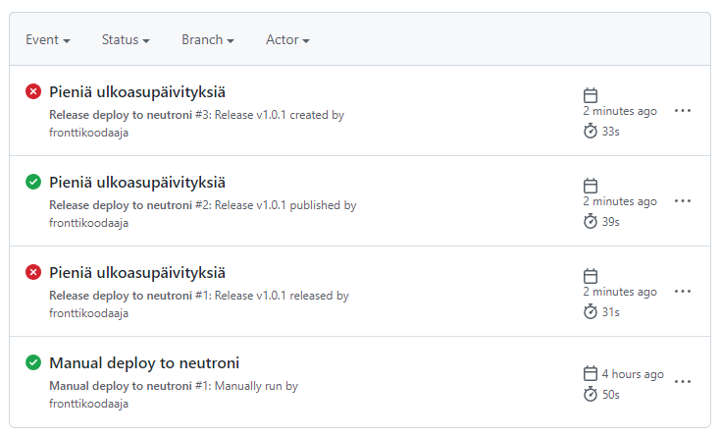Image resolution: width=721 pixels, height=438 pixels.
Task: Click the red failed status icon for run #1 release
Action: click(33, 272)
